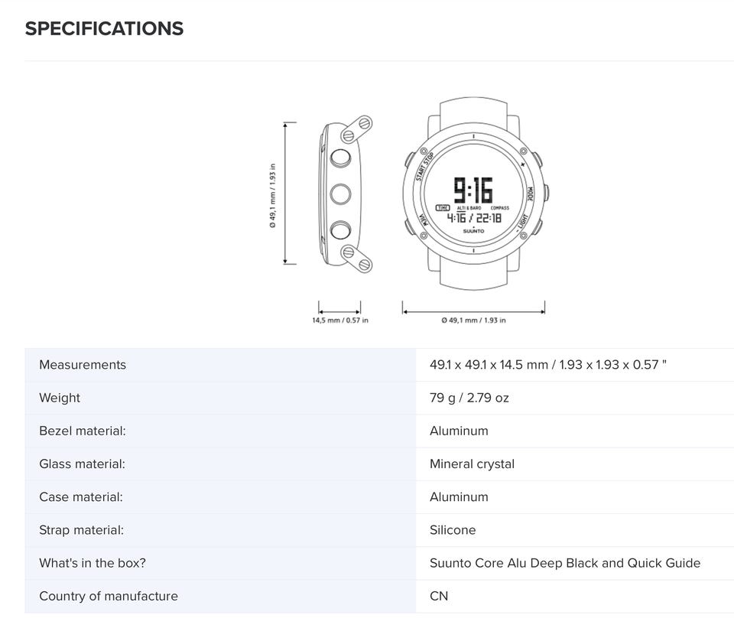This screenshot has height=628, width=734.
Task: Click the VIEW label on watch bezel
Action: pyautogui.click(x=423, y=220)
